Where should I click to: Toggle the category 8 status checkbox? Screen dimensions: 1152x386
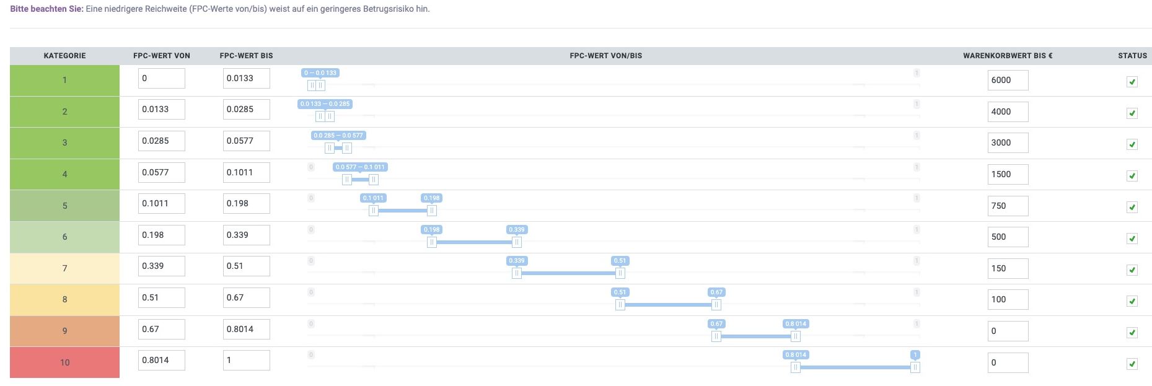click(x=1132, y=301)
